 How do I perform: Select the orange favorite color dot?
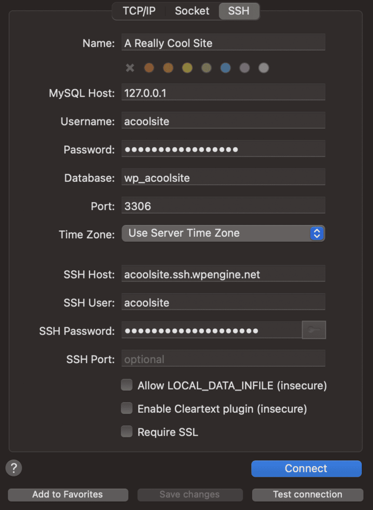pyautogui.click(x=149, y=68)
